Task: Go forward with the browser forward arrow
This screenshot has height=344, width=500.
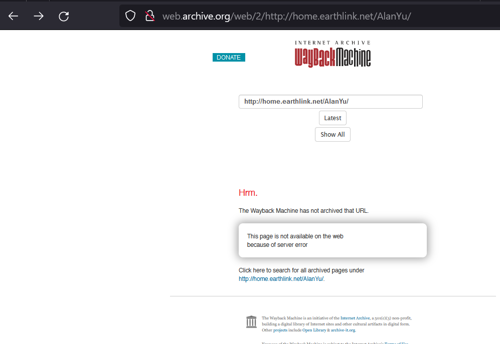Action: 39,16
